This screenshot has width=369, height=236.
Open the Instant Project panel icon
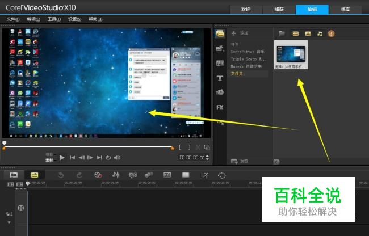click(220, 48)
